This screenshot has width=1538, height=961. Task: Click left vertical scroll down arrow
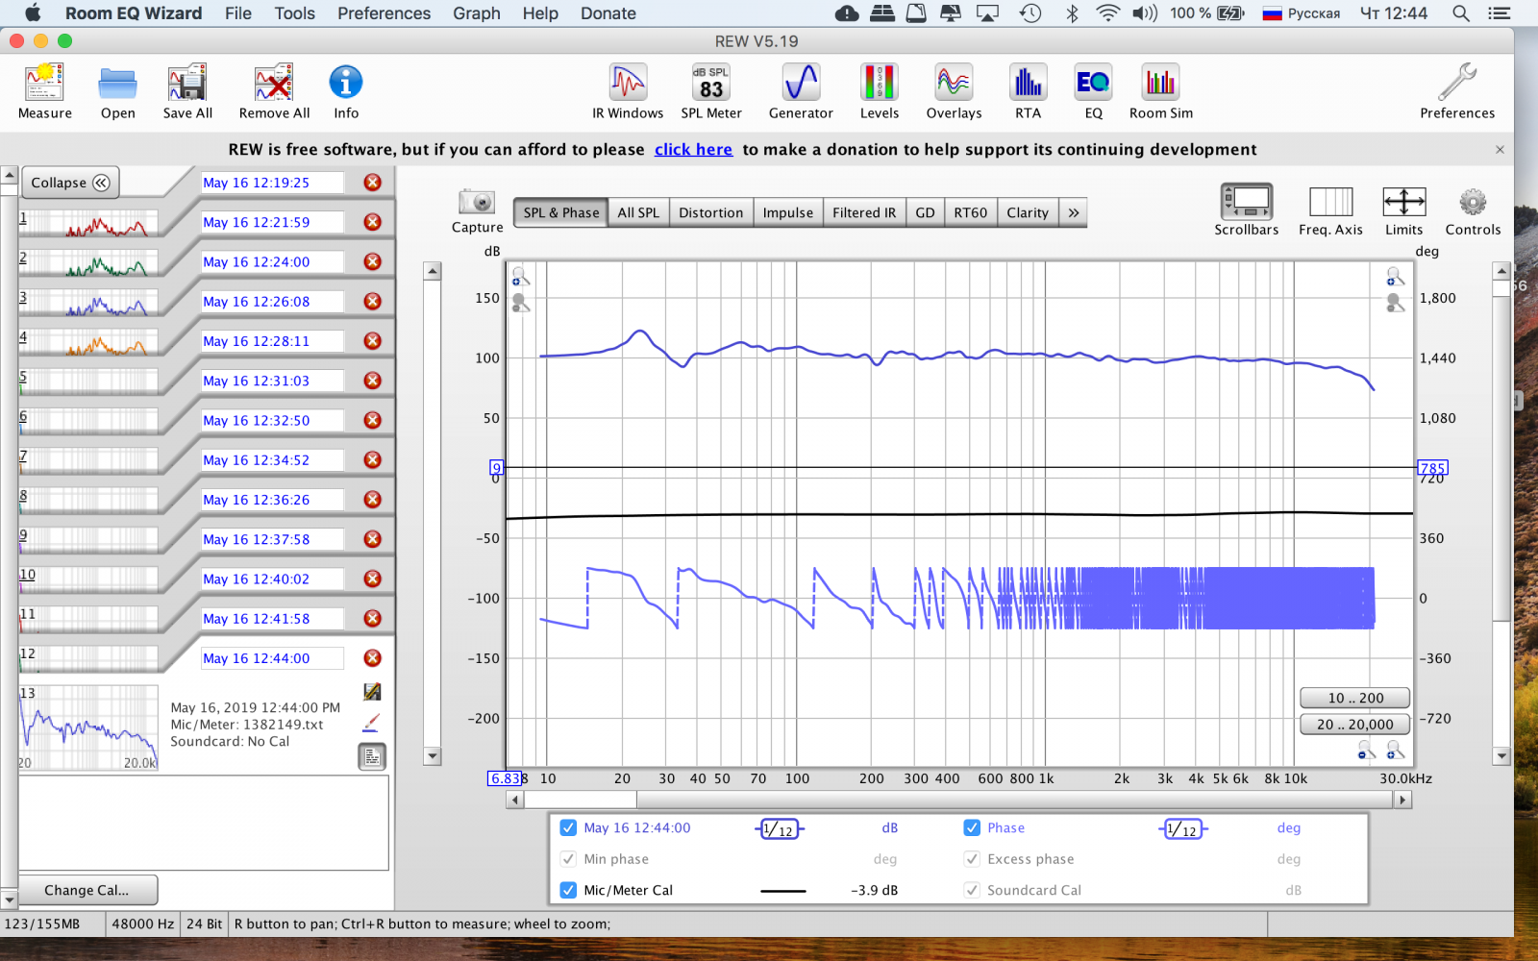[x=433, y=756]
